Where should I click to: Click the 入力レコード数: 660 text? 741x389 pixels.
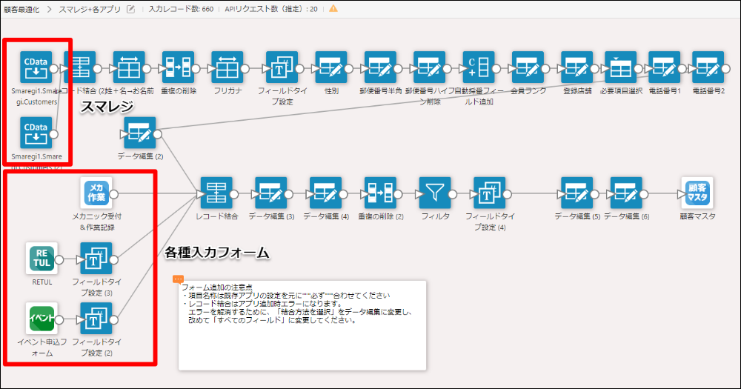(181, 9)
